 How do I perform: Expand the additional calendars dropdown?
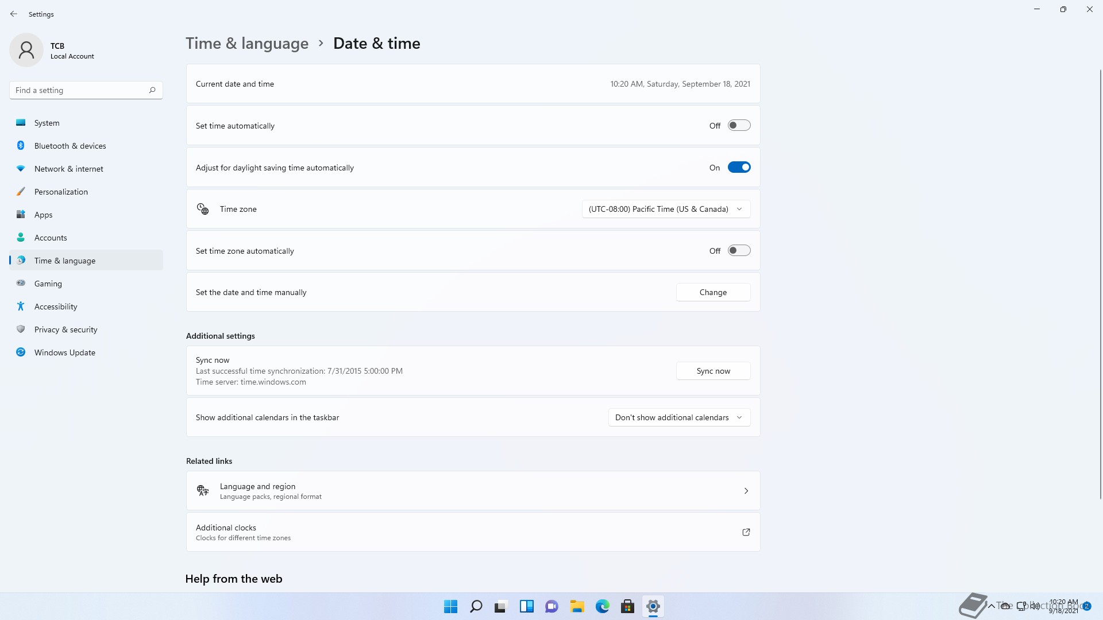[679, 417]
